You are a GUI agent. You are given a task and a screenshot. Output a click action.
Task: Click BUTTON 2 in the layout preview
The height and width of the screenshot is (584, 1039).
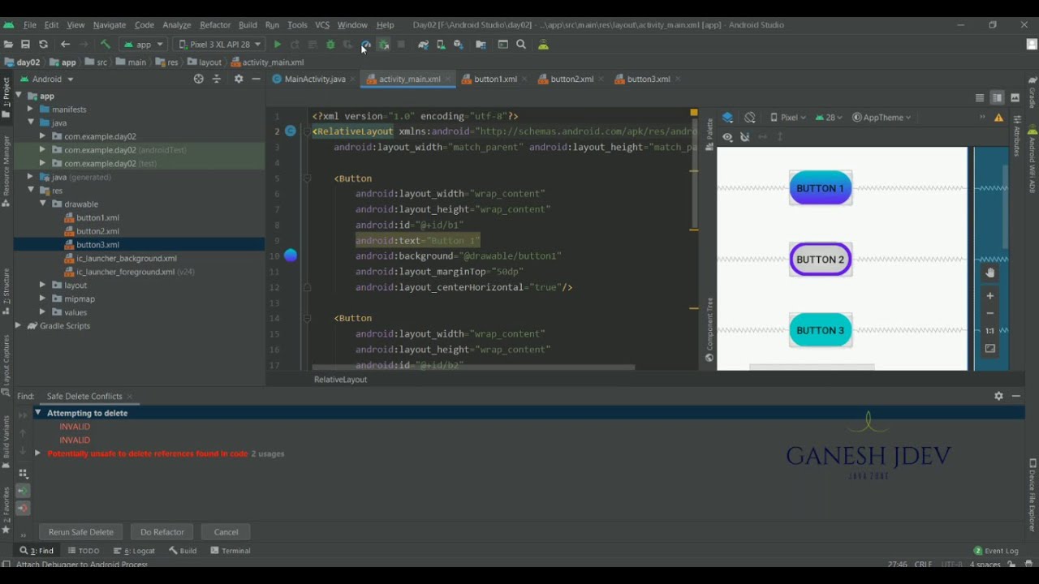tap(821, 260)
